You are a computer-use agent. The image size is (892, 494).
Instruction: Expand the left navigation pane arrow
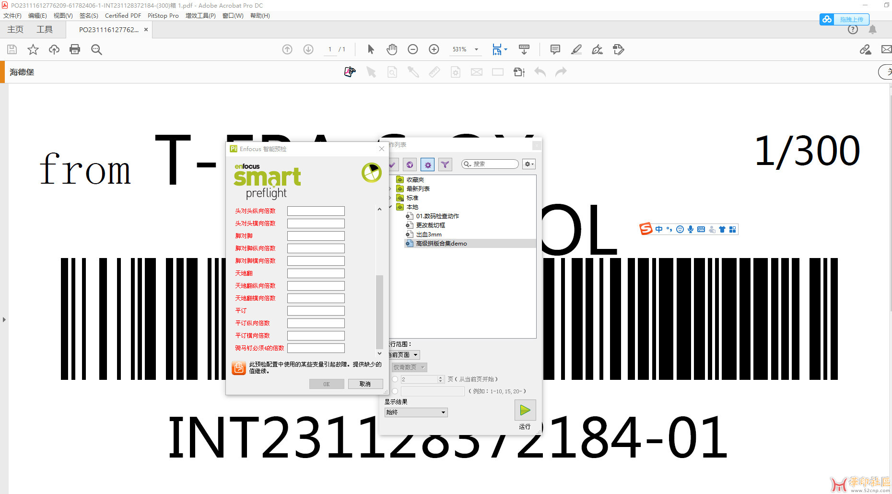point(4,319)
